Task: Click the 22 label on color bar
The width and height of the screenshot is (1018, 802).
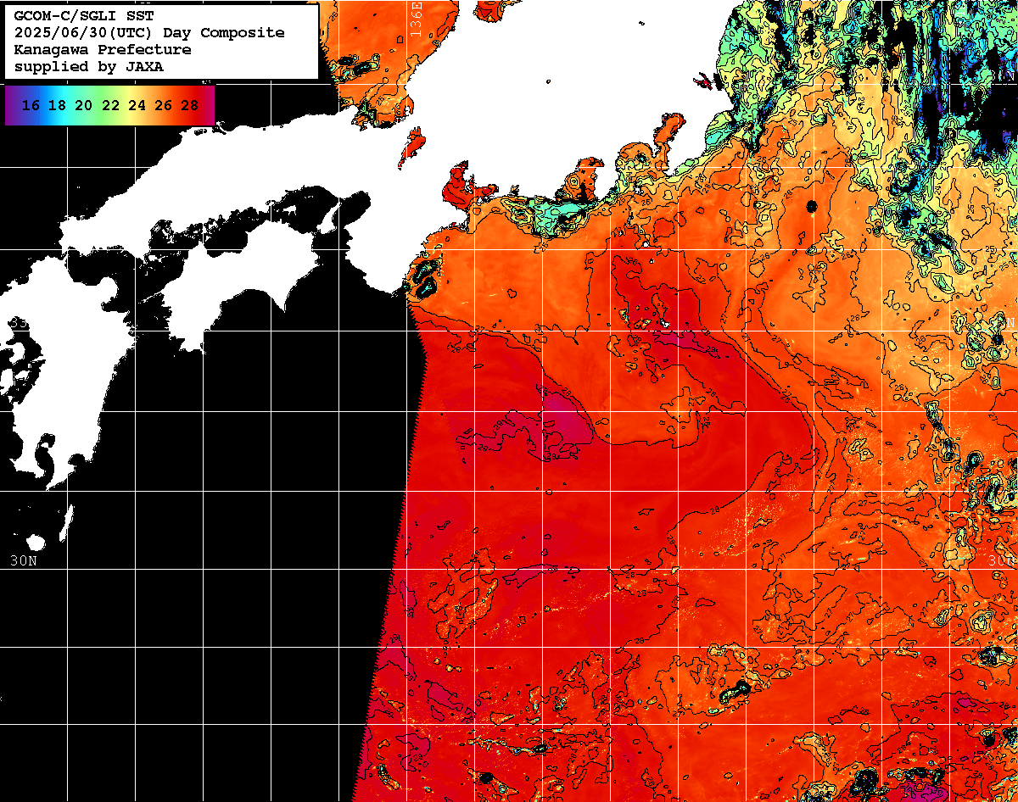Action: click(x=110, y=106)
